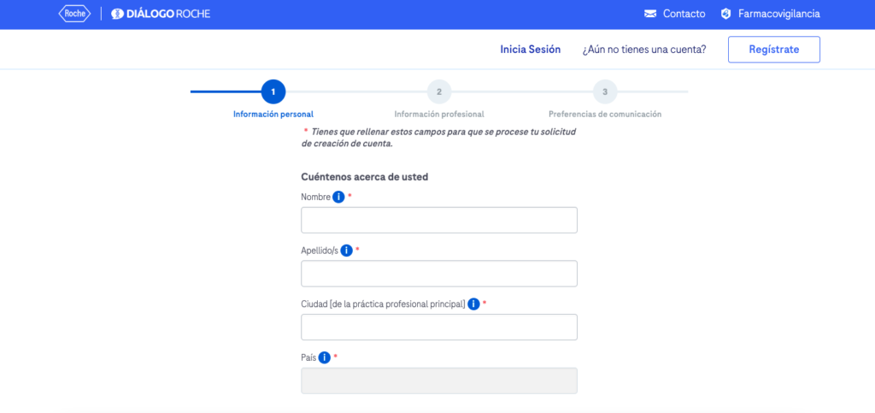Screen dimensions: 875x413
Task: Click the Información profesional step label
Action: point(439,114)
